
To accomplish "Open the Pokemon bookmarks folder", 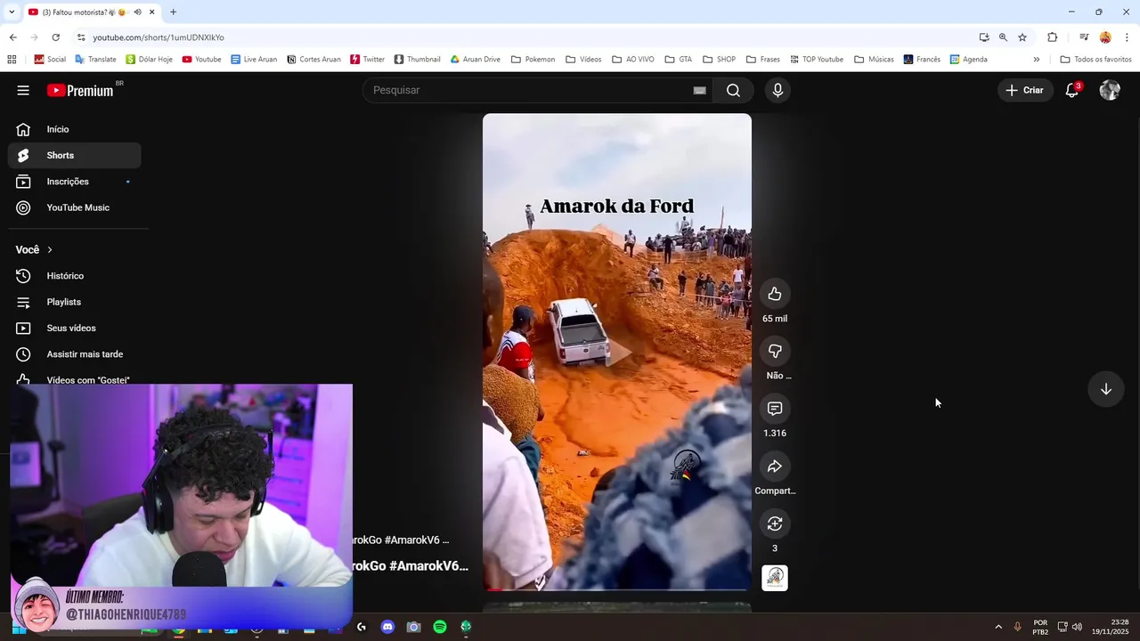I will point(533,60).
